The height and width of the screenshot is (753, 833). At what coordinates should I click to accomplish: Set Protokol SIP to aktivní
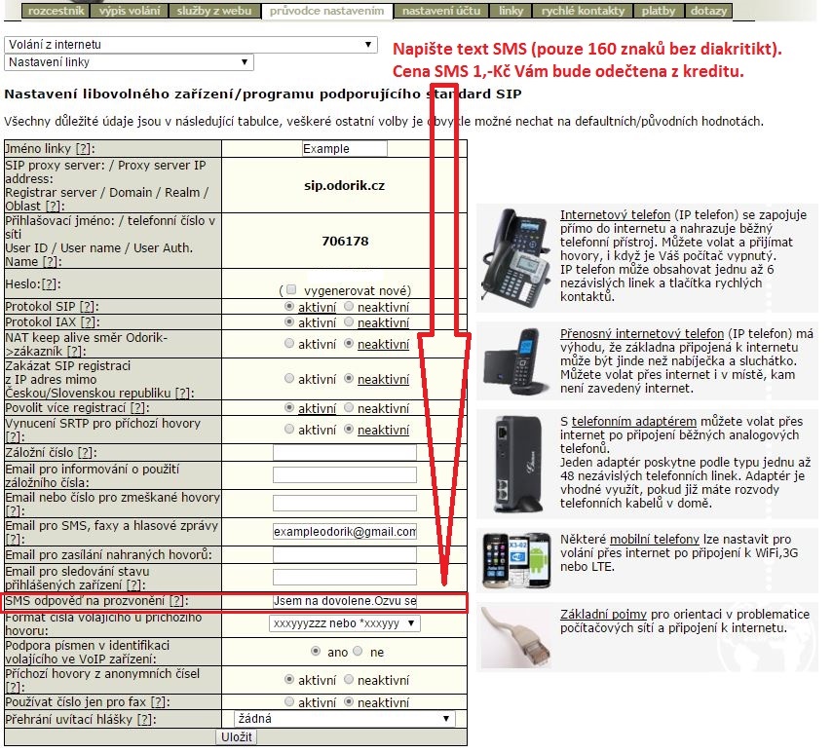289,307
